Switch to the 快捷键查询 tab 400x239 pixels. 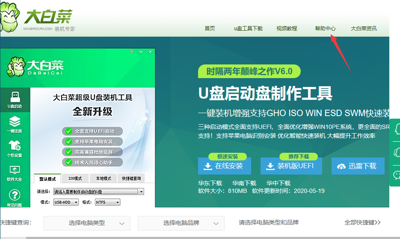pyautogui.click(x=131, y=178)
